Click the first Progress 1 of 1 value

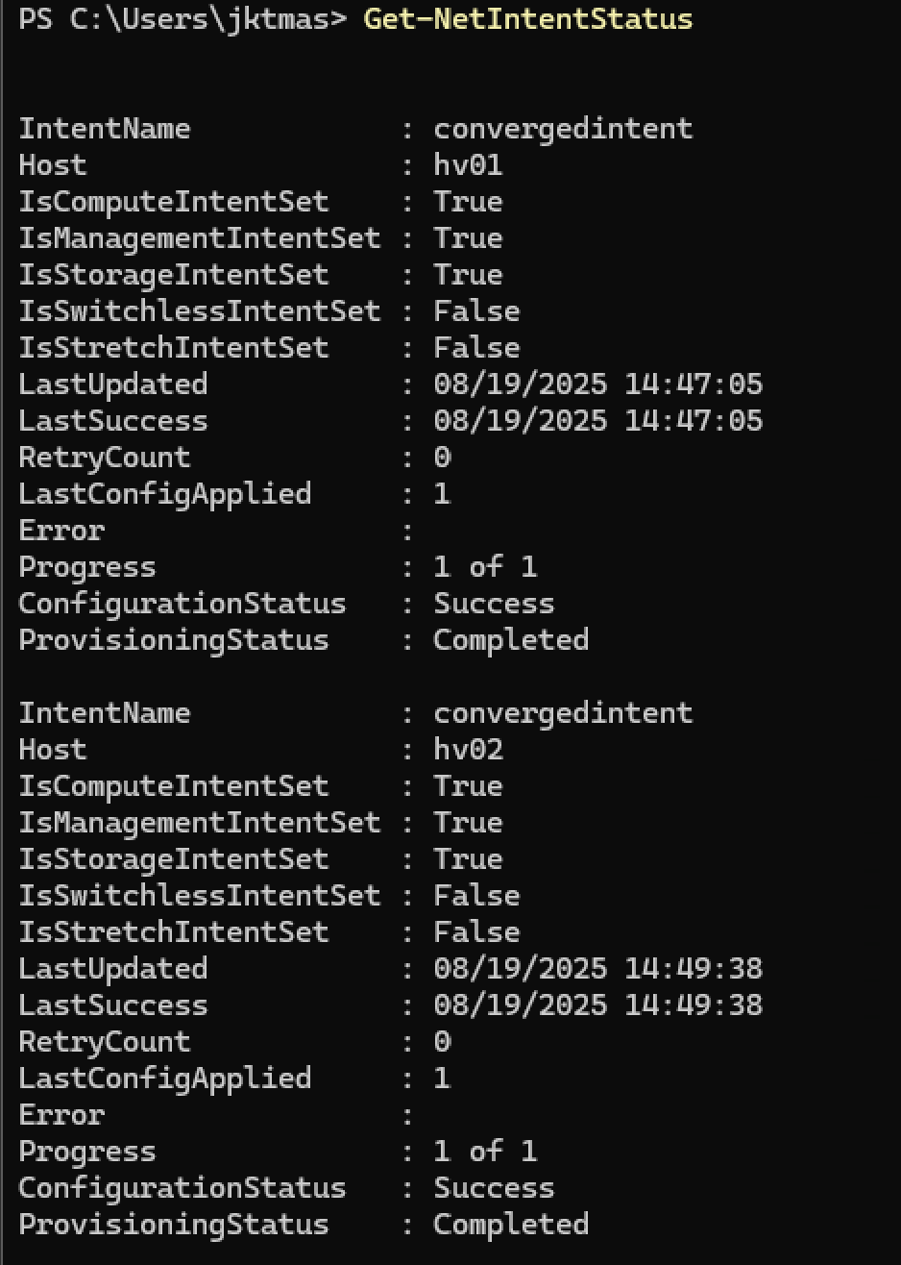[485, 567]
